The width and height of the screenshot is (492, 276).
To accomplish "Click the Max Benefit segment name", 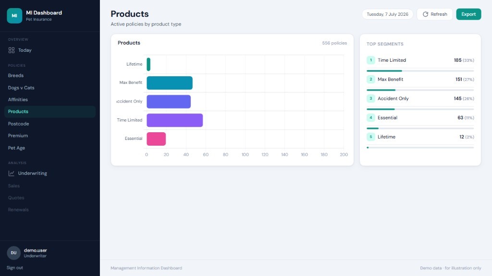I will click(390, 79).
